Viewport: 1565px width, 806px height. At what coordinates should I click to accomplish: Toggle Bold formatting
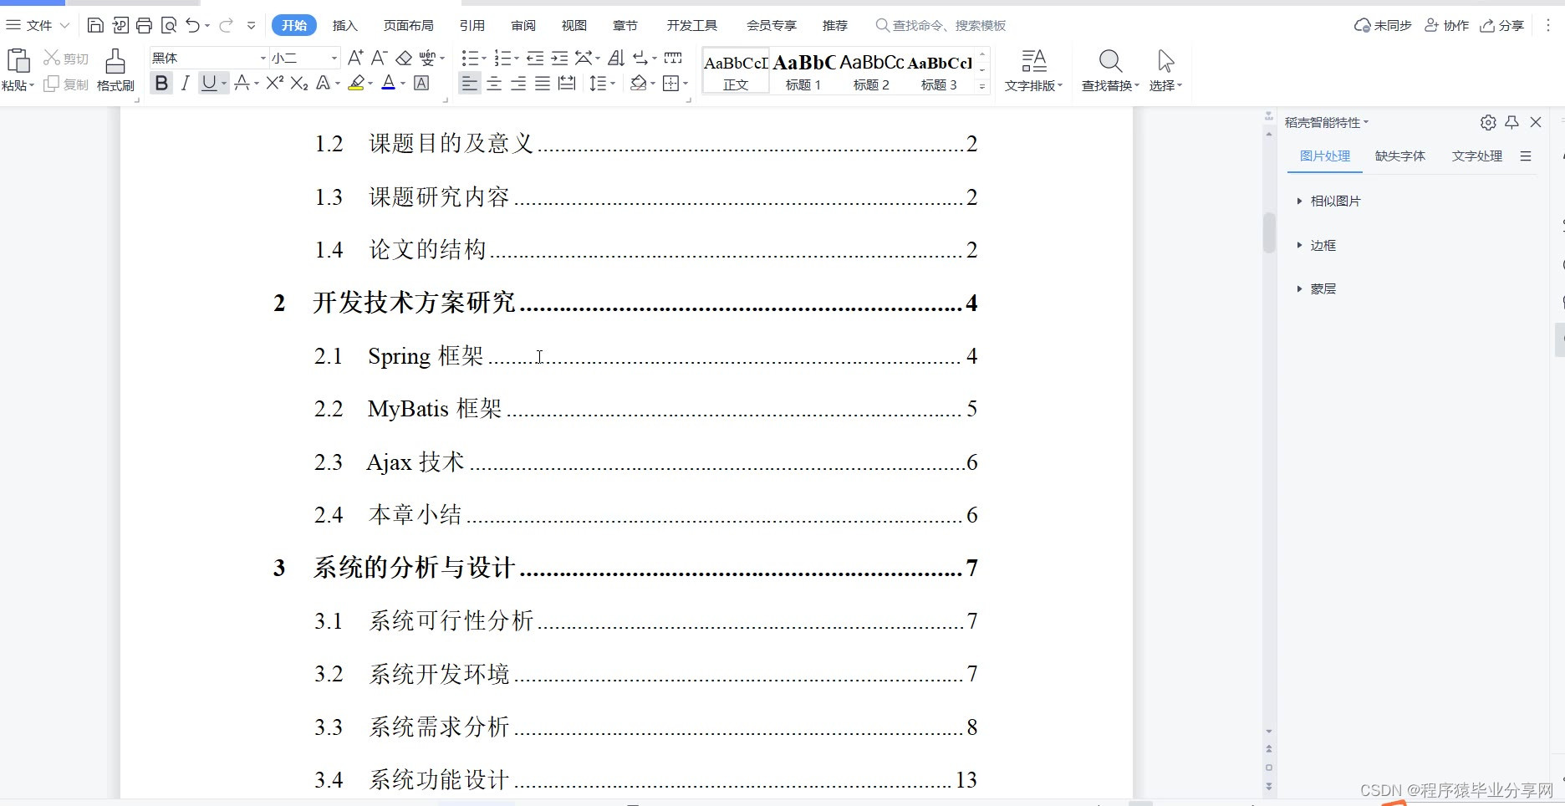pyautogui.click(x=161, y=83)
